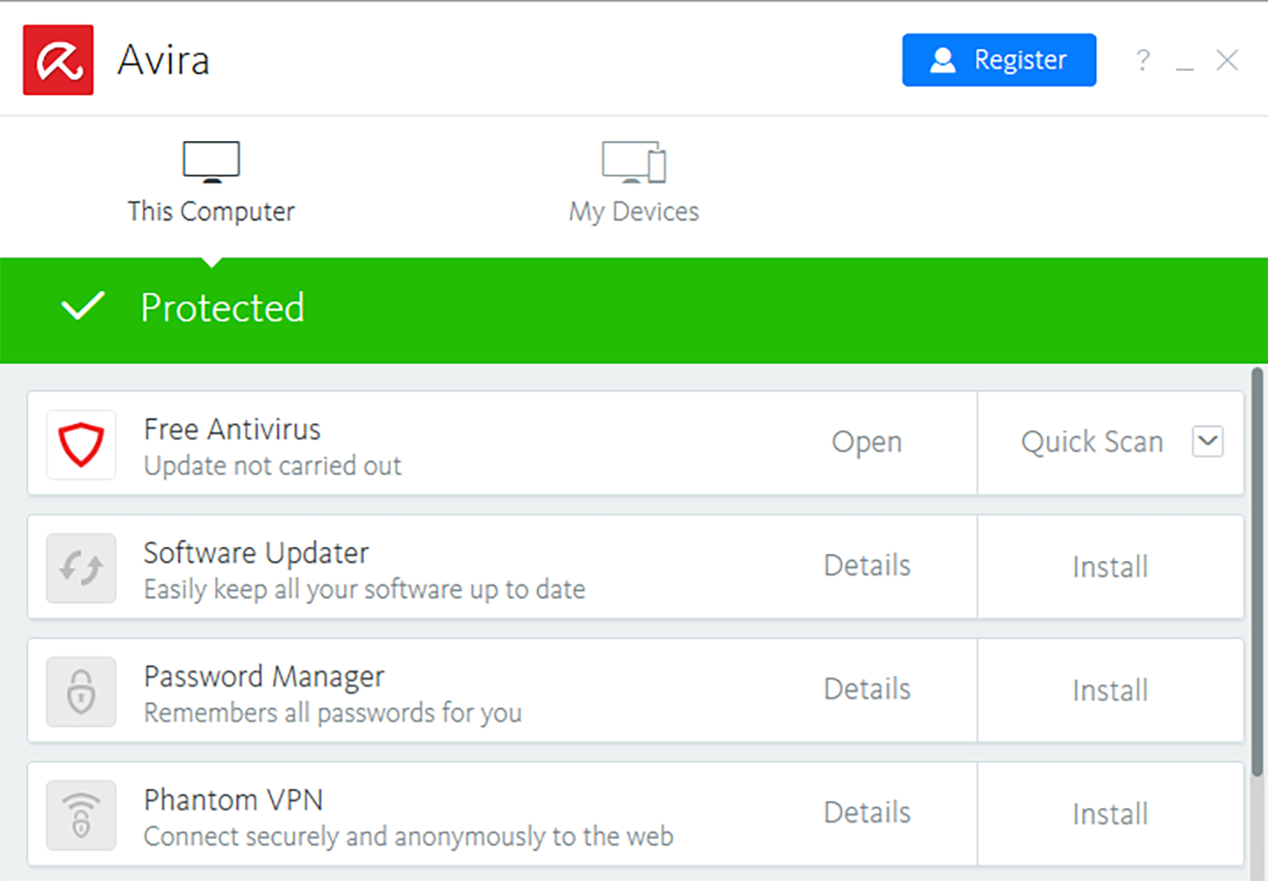
Task: Click the vertical scrollbar of the product list
Action: coord(1257,573)
